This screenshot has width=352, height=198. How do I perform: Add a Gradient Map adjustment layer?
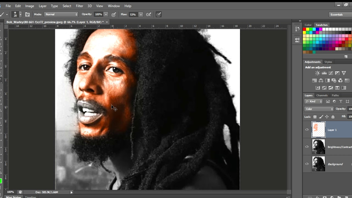click(344, 88)
